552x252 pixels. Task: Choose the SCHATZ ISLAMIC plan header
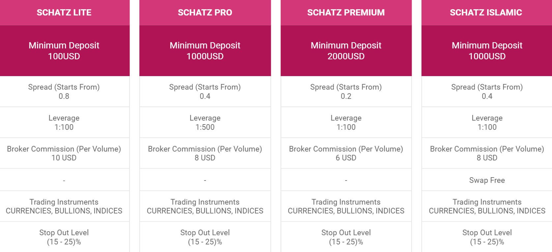[487, 13]
